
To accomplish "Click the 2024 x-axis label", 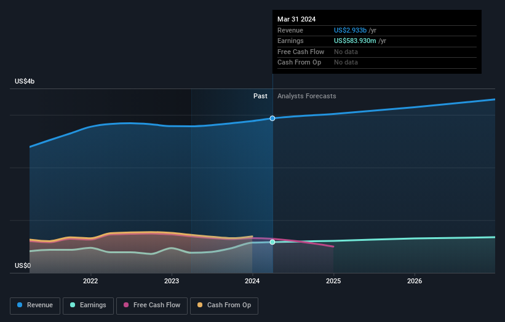I will 252,281.
